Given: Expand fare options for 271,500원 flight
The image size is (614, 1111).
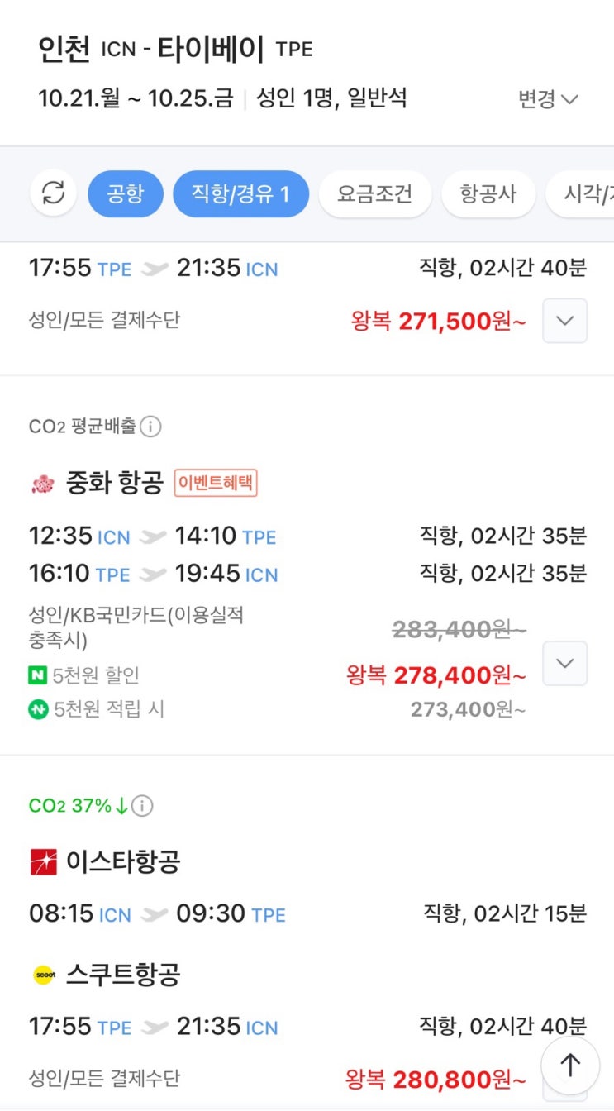Looking at the screenshot, I should 564,321.
